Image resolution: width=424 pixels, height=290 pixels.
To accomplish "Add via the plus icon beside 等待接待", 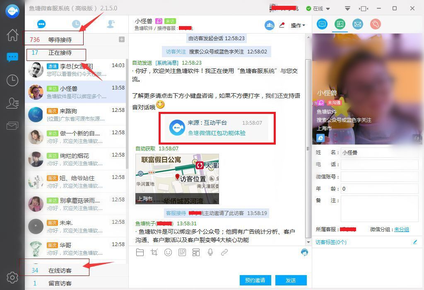I will (x=122, y=39).
